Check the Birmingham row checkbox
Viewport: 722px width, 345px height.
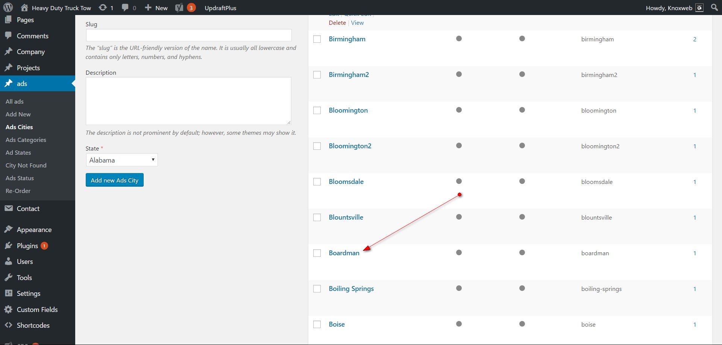317,39
